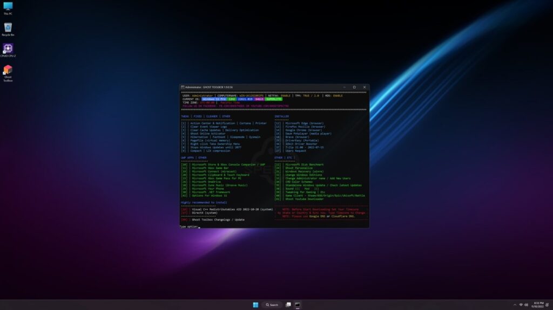Open This PC desktop icon

pos(8,9)
